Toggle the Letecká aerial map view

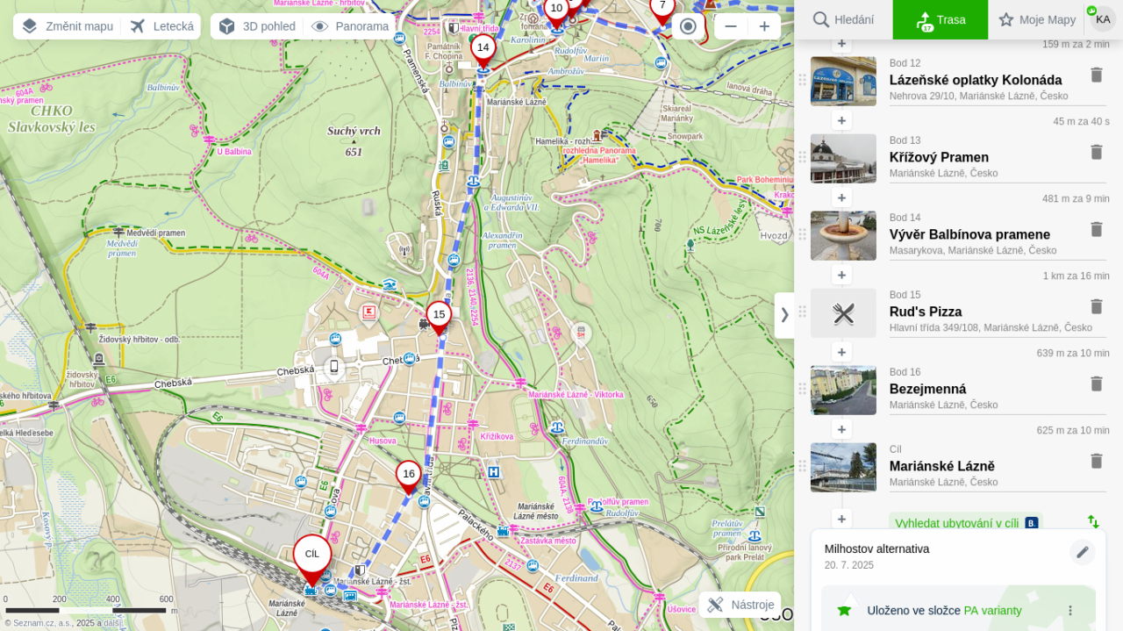(x=162, y=26)
